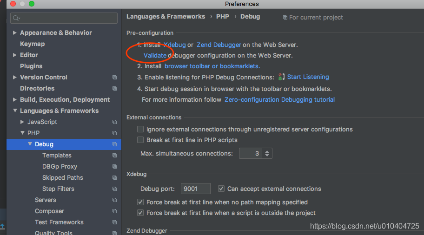The height and width of the screenshot is (235, 424).
Task: Click the project-level icon on Debug row
Action: [115, 144]
